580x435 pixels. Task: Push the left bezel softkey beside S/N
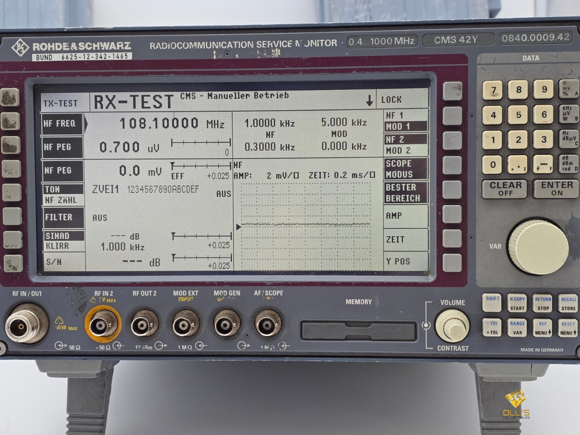[x=14, y=263]
